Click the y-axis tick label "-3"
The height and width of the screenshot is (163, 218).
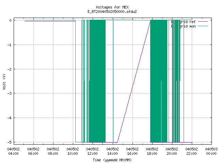[x=10, y=93]
